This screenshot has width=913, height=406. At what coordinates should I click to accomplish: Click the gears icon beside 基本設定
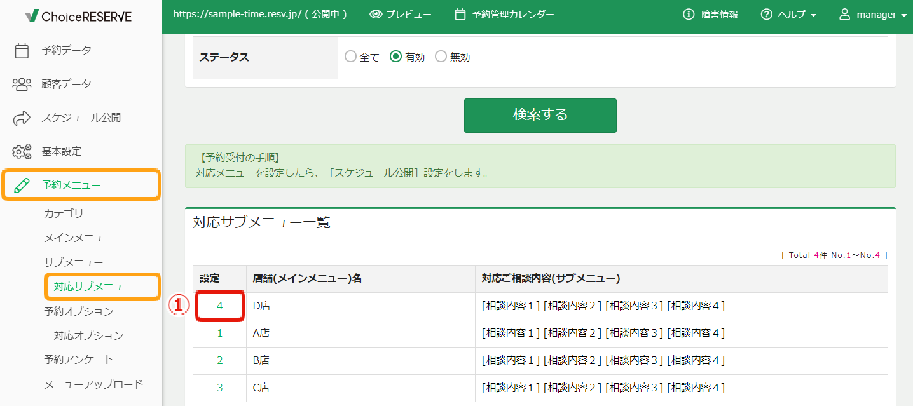click(22, 151)
